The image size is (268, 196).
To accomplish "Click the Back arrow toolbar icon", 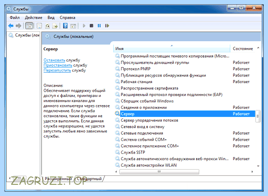I will tap(11, 26).
